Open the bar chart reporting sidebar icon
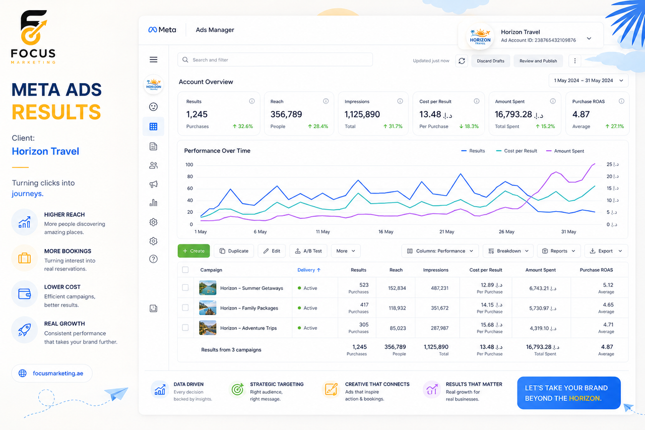 point(154,203)
